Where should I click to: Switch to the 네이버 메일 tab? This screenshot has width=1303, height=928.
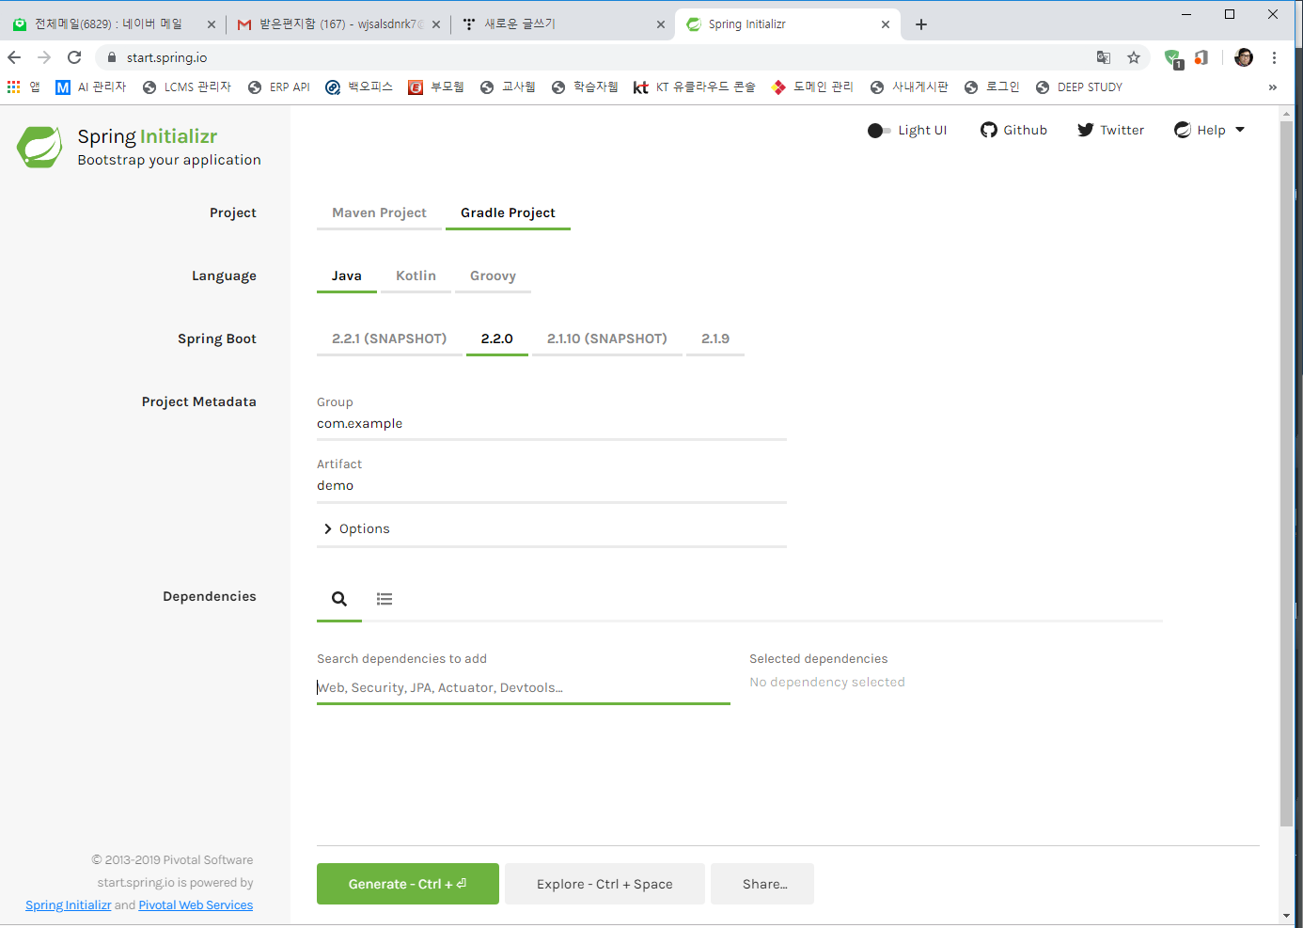113,24
